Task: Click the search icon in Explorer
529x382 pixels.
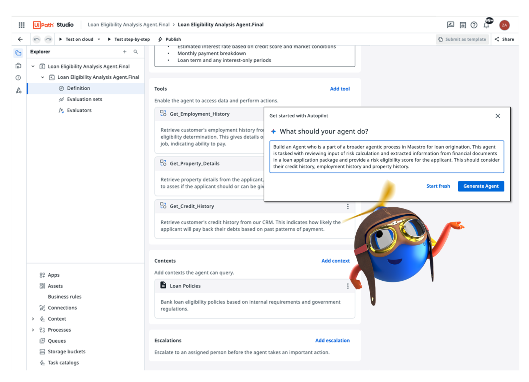Action: (136, 52)
